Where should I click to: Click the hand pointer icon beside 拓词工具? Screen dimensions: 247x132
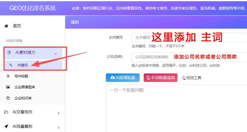[184, 78]
